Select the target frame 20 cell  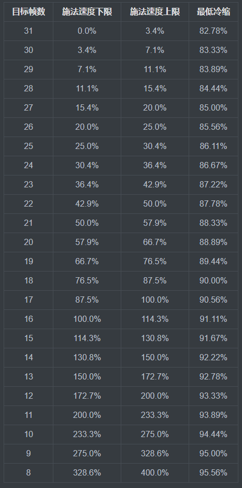(x=29, y=242)
